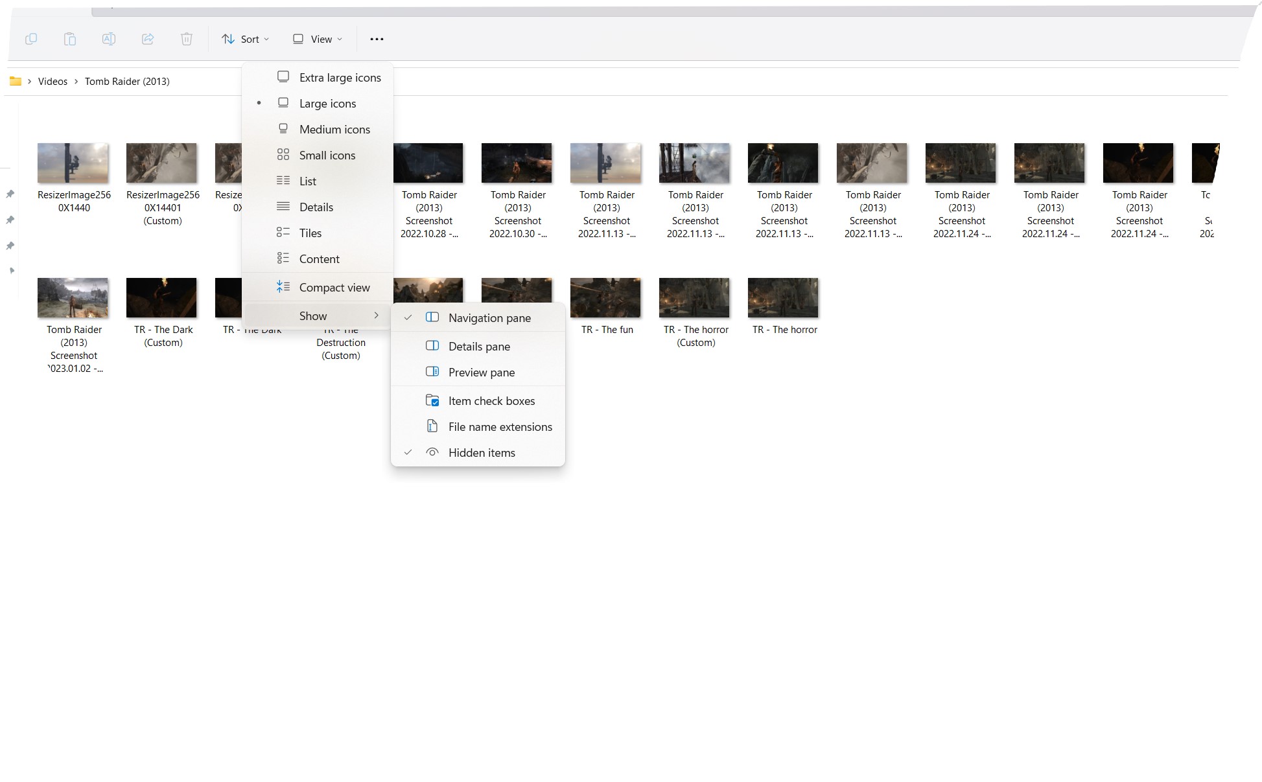The image size is (1262, 782).
Task: Switch to Details view
Action: 318,207
